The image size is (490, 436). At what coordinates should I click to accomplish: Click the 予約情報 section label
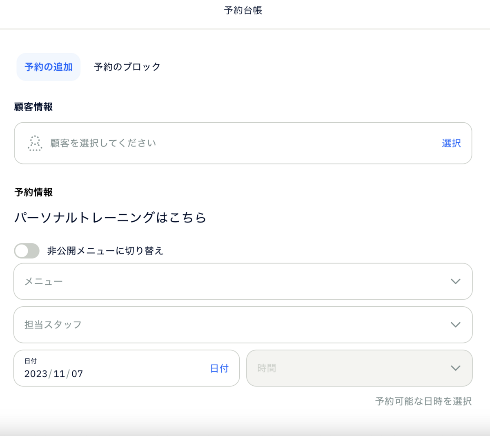(33, 192)
